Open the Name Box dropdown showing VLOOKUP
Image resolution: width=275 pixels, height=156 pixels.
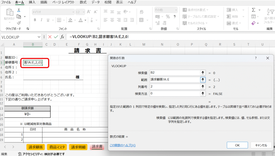pos(39,37)
